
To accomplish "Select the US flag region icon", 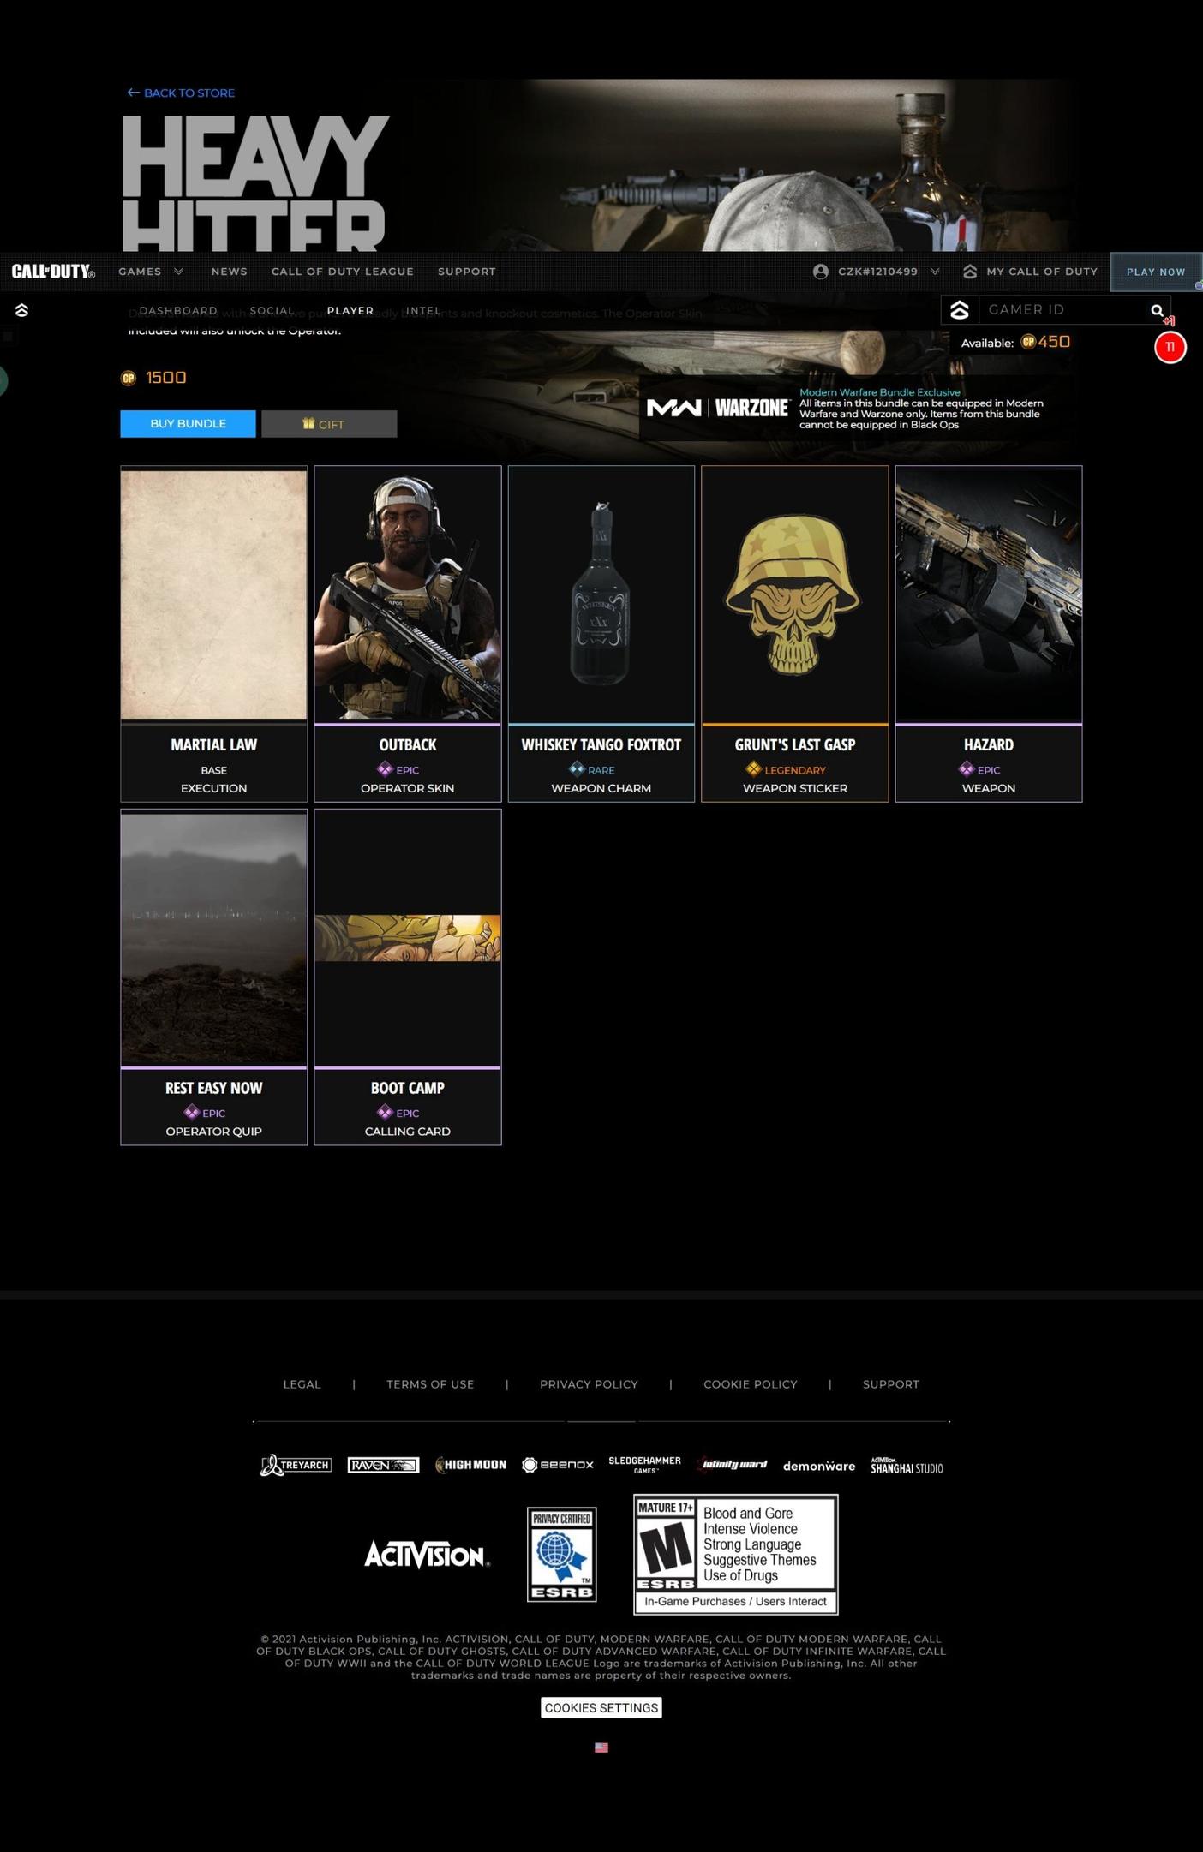I will 601,1747.
